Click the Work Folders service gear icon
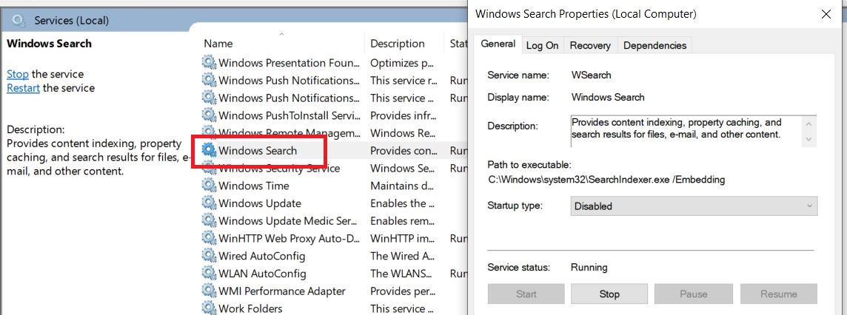Screen dimensions: 847x315 click(x=210, y=308)
